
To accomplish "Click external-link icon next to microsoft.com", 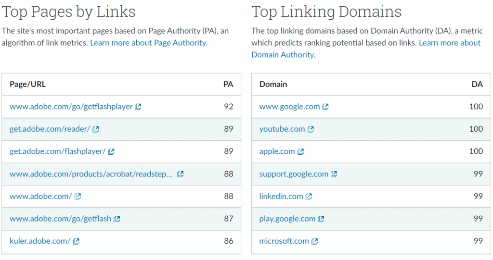I will pyautogui.click(x=315, y=241).
